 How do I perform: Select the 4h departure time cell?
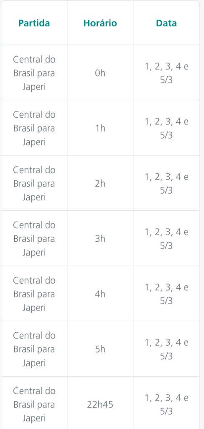(100, 294)
